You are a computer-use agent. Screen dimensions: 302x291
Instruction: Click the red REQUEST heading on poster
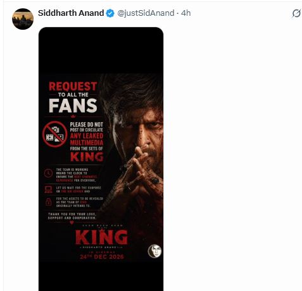73,87
